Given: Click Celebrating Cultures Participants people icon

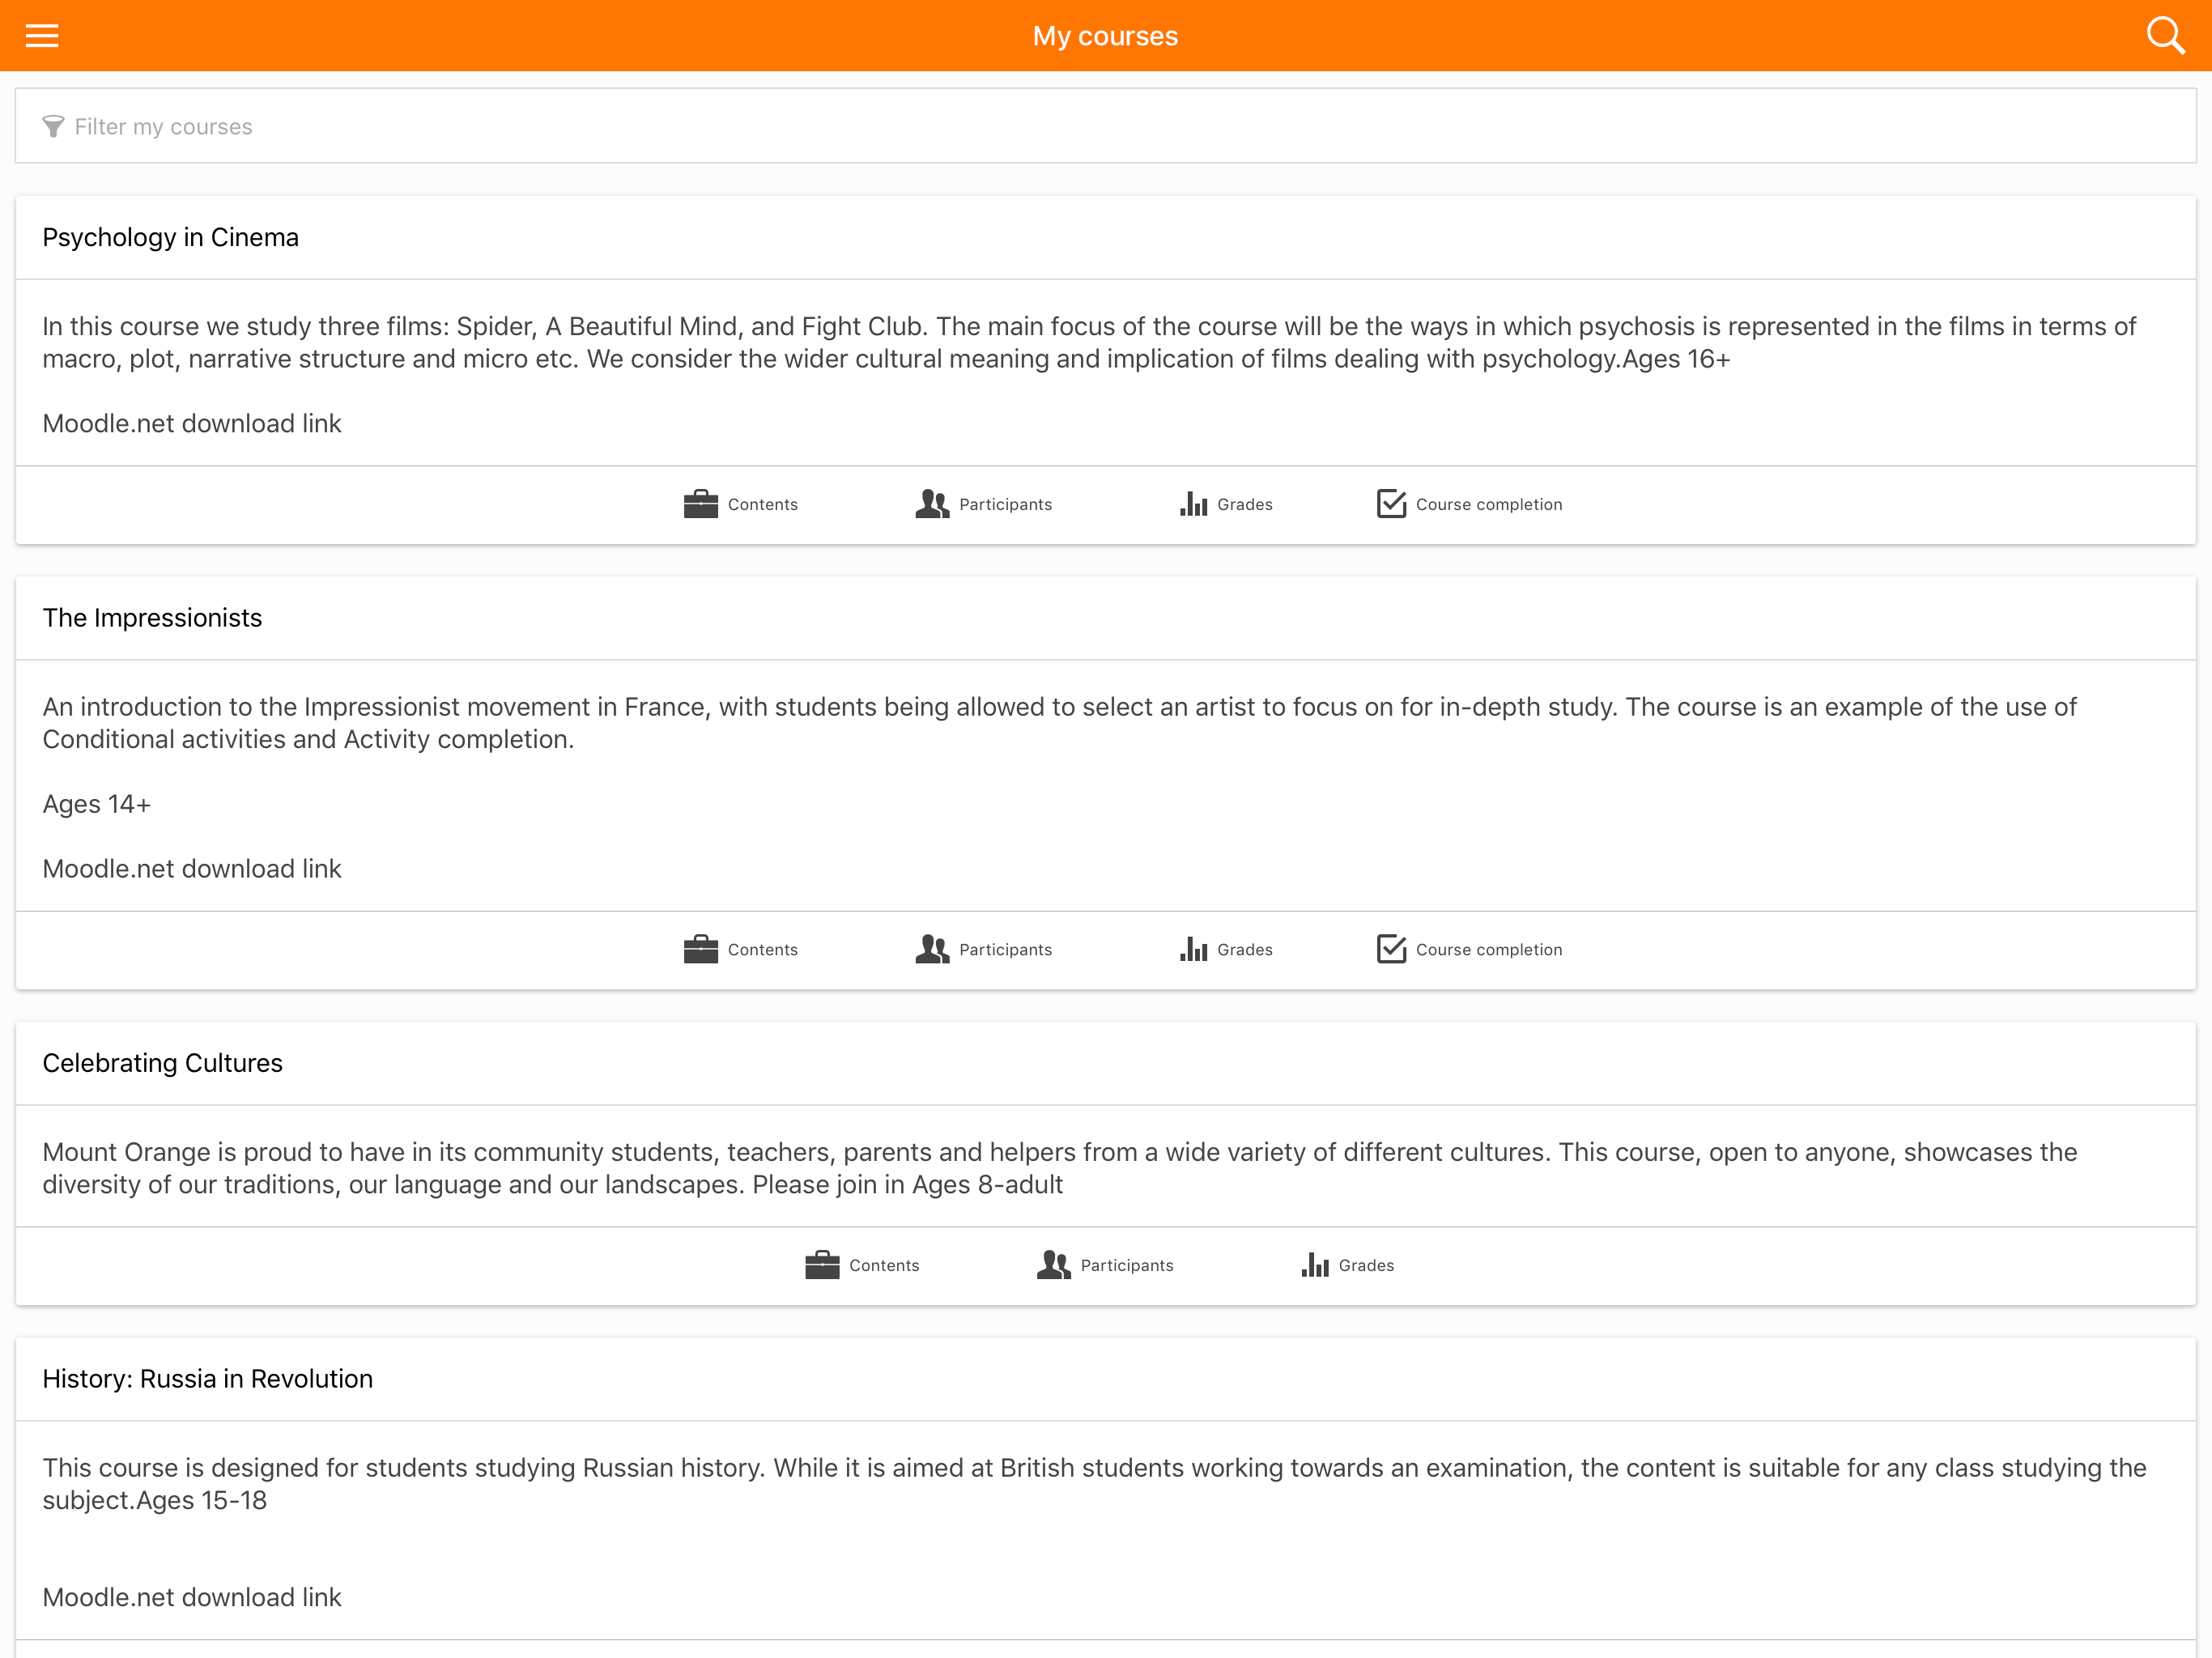Looking at the screenshot, I should pos(1053,1265).
